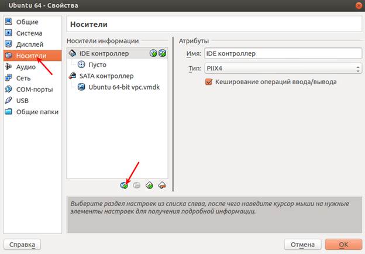Click the SATA controller icon
This screenshot has height=254, width=365.
click(x=73, y=75)
